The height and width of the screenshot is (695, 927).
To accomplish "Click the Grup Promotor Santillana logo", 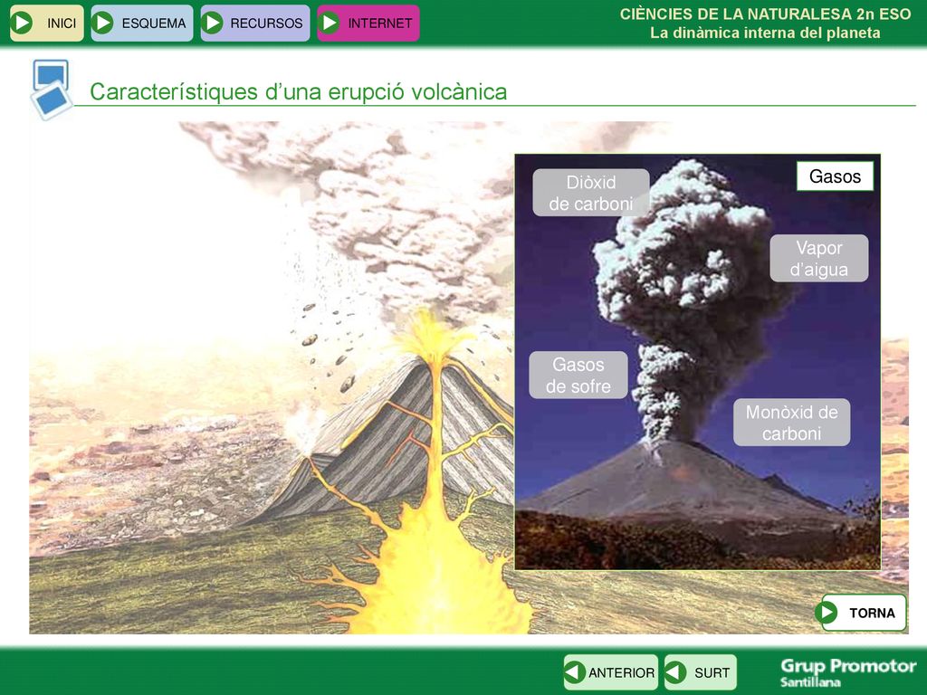I will [x=847, y=672].
